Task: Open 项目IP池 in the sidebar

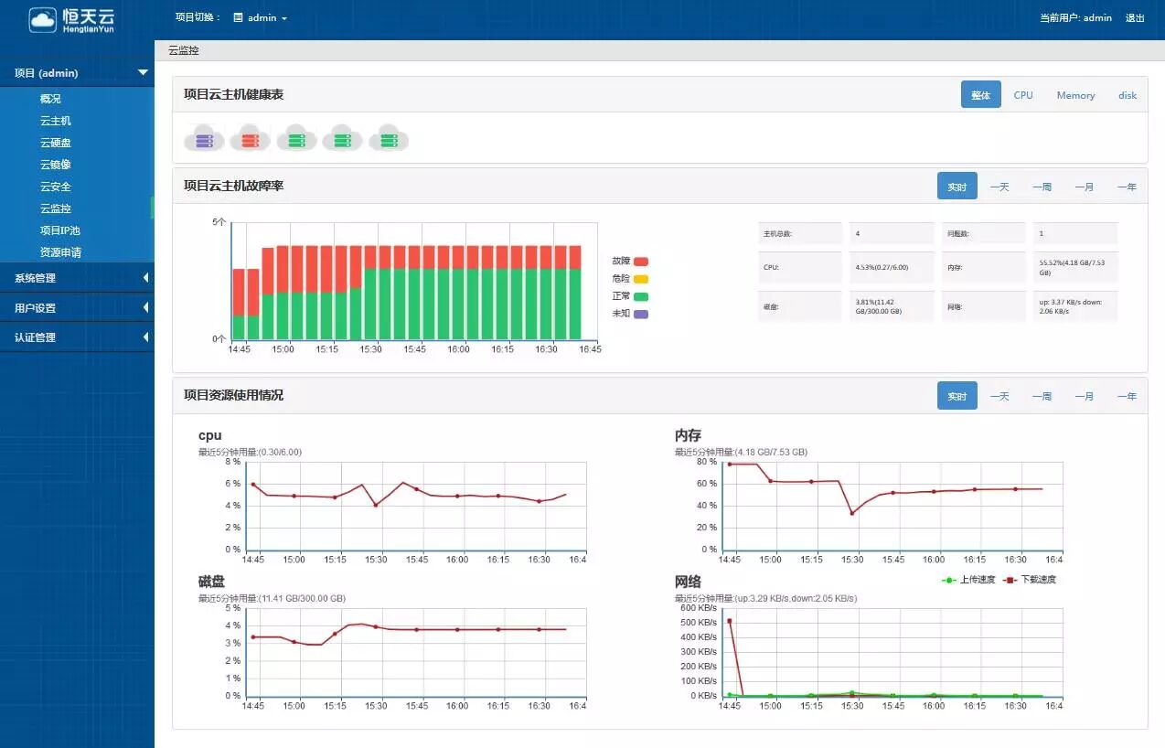Action: coord(60,230)
